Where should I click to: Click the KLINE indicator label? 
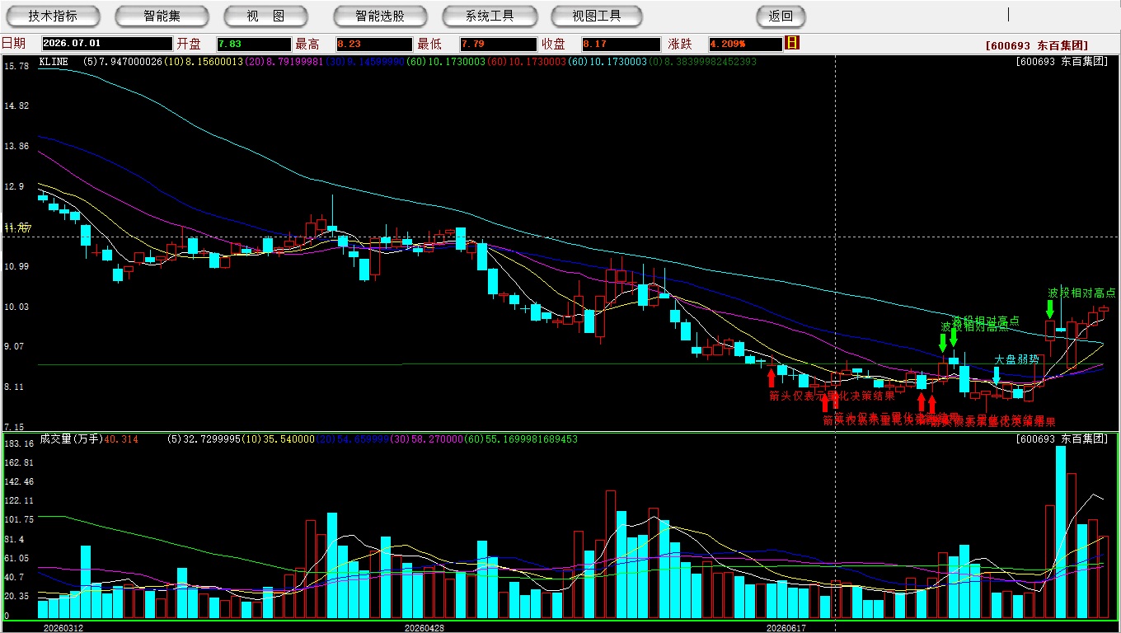pos(54,61)
